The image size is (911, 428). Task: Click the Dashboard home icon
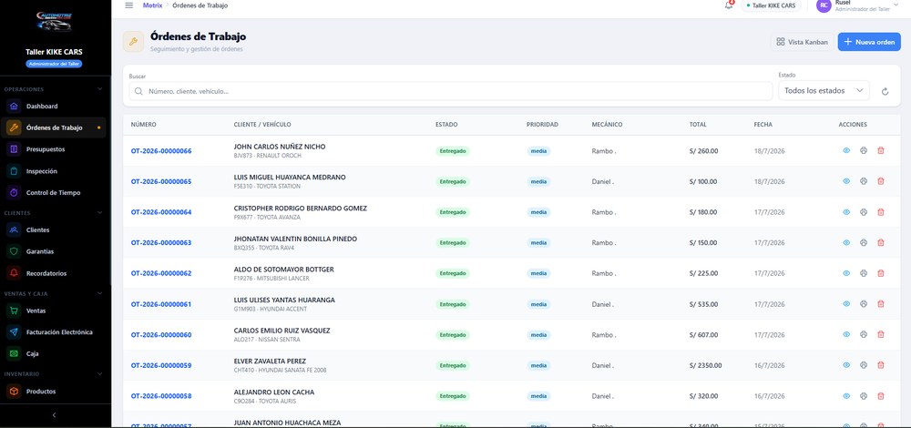point(14,107)
